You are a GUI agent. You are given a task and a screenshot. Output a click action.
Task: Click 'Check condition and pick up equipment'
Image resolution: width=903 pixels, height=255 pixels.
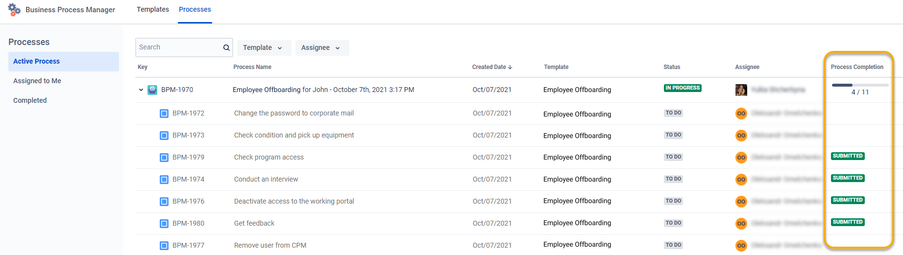point(294,135)
